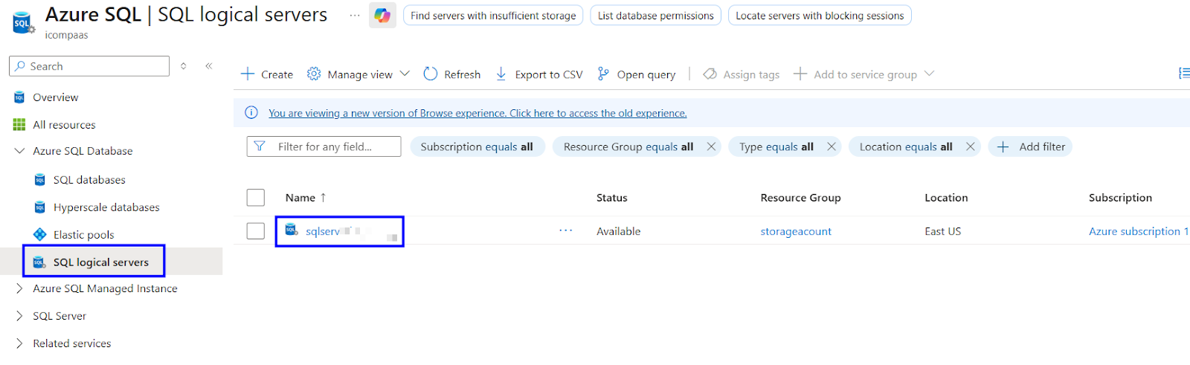Open Hyperscale databases in the sidebar

pos(106,207)
